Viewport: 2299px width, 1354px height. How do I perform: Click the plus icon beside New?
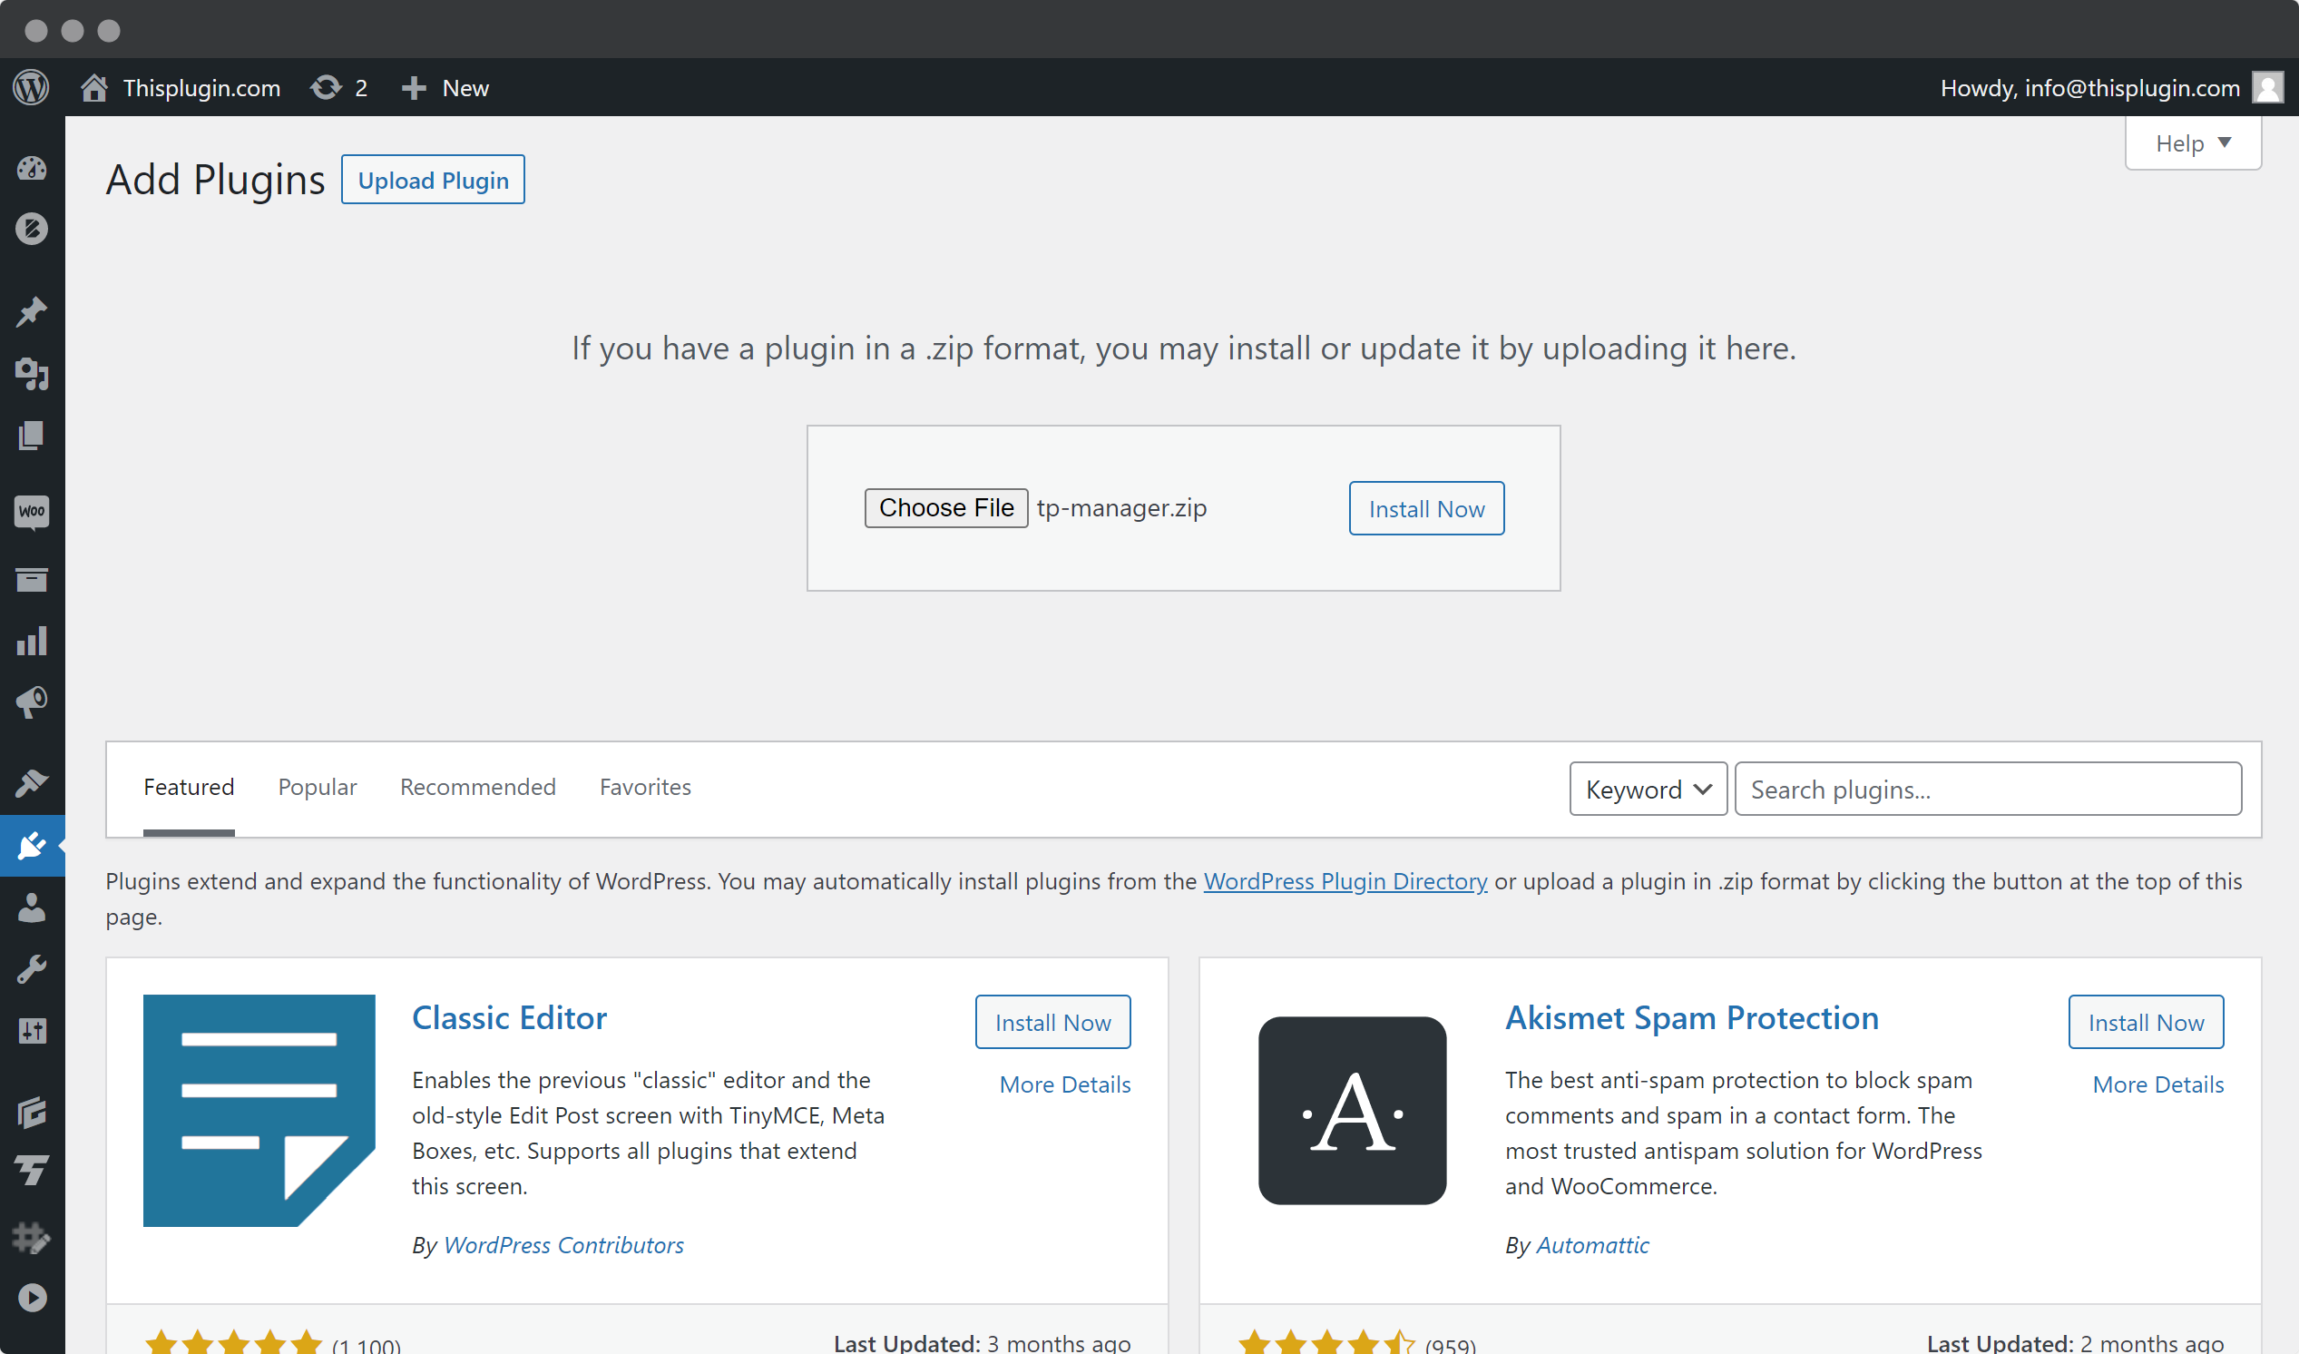pos(414,88)
